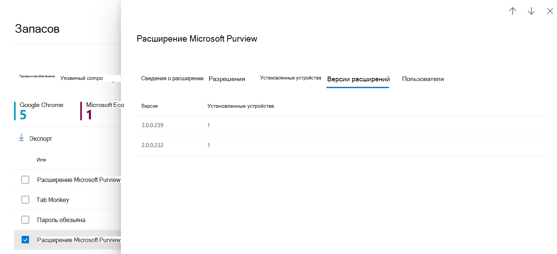Filter by Microsoft Edge count card
The height and width of the screenshot is (254, 557).
[x=102, y=111]
